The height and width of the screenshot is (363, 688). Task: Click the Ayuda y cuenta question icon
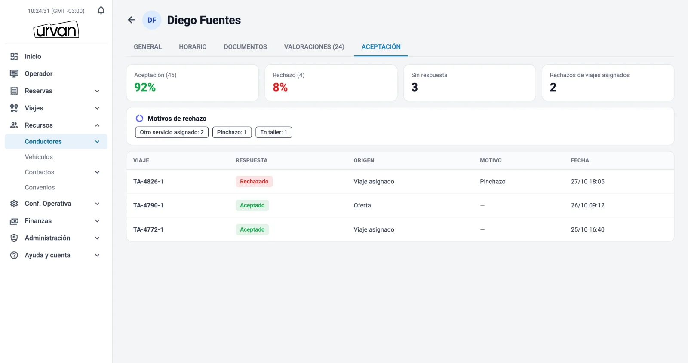14,255
